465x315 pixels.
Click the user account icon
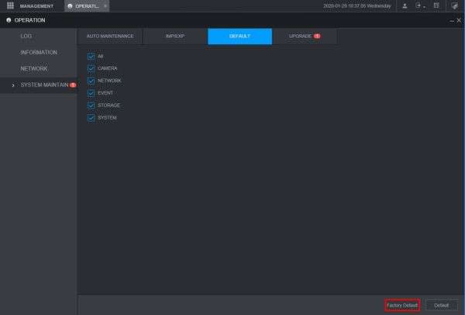(405, 5)
